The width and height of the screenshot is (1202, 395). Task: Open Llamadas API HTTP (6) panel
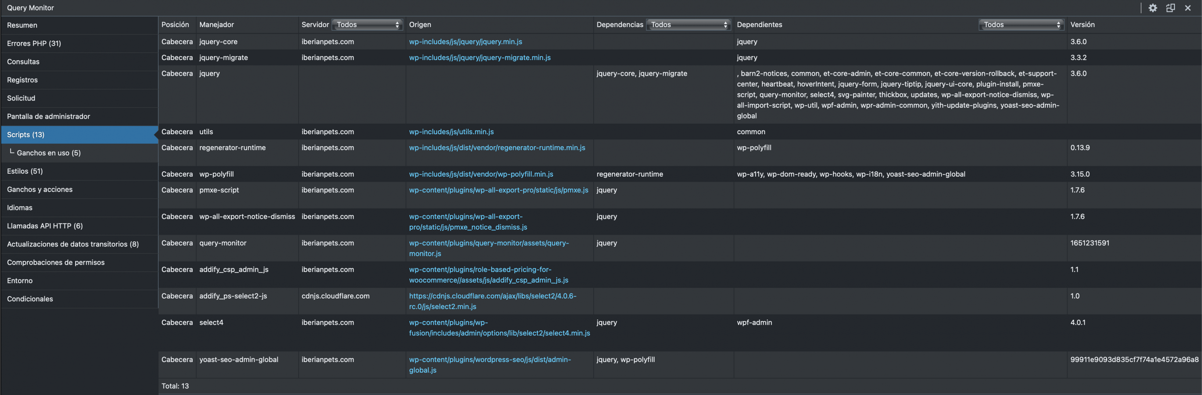pos(79,226)
